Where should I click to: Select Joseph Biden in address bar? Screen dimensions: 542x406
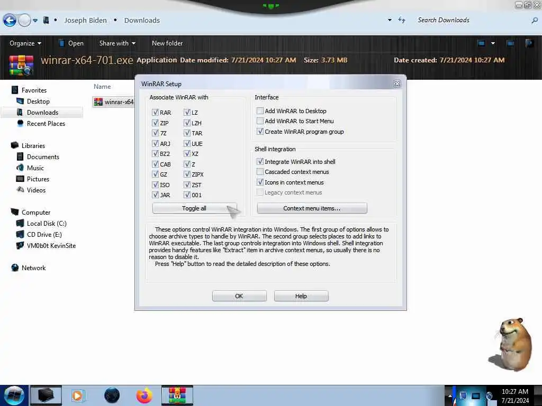(85, 21)
